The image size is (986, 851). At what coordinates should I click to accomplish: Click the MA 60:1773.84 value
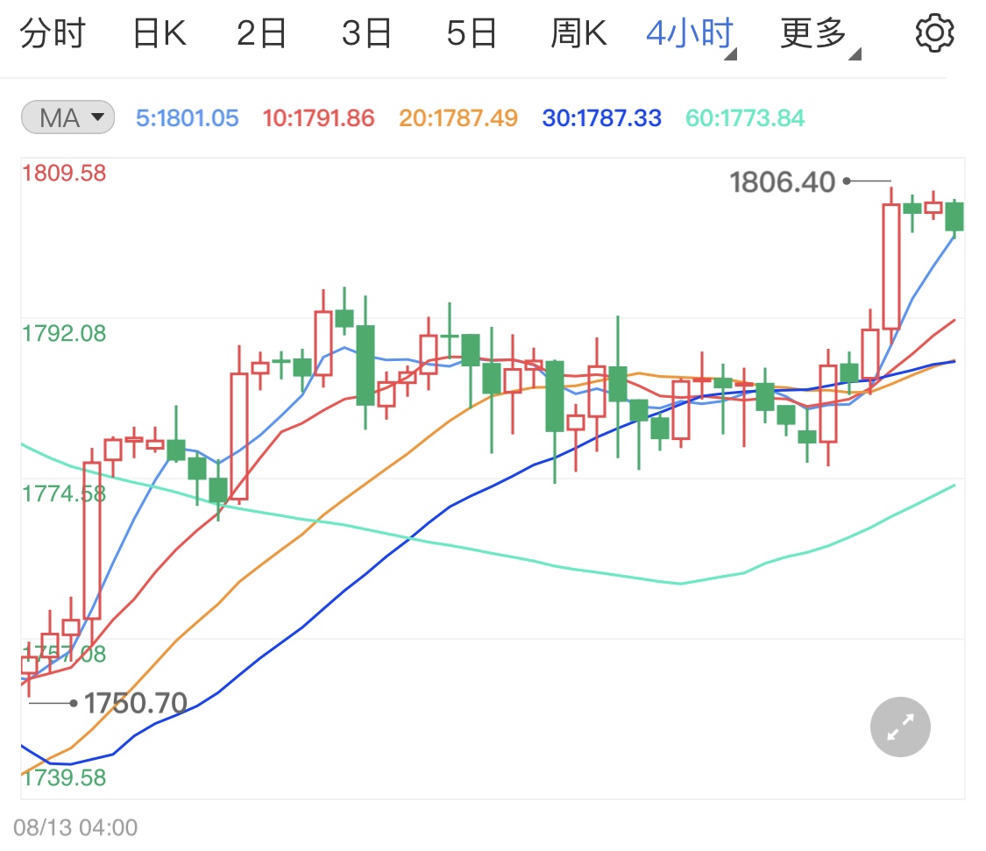(745, 118)
